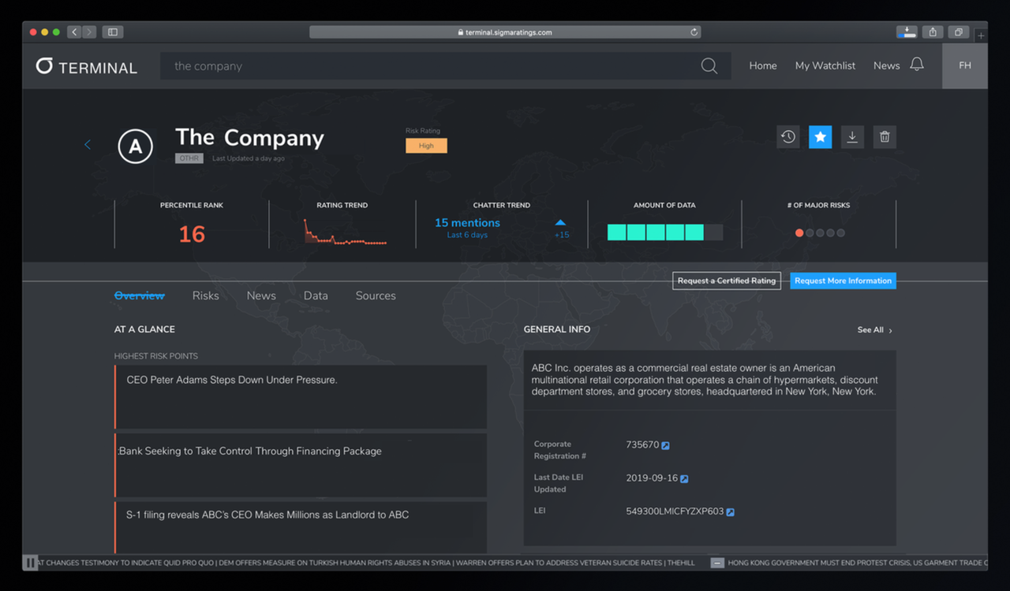Open the Sources tab
The height and width of the screenshot is (591, 1010).
pyautogui.click(x=376, y=295)
